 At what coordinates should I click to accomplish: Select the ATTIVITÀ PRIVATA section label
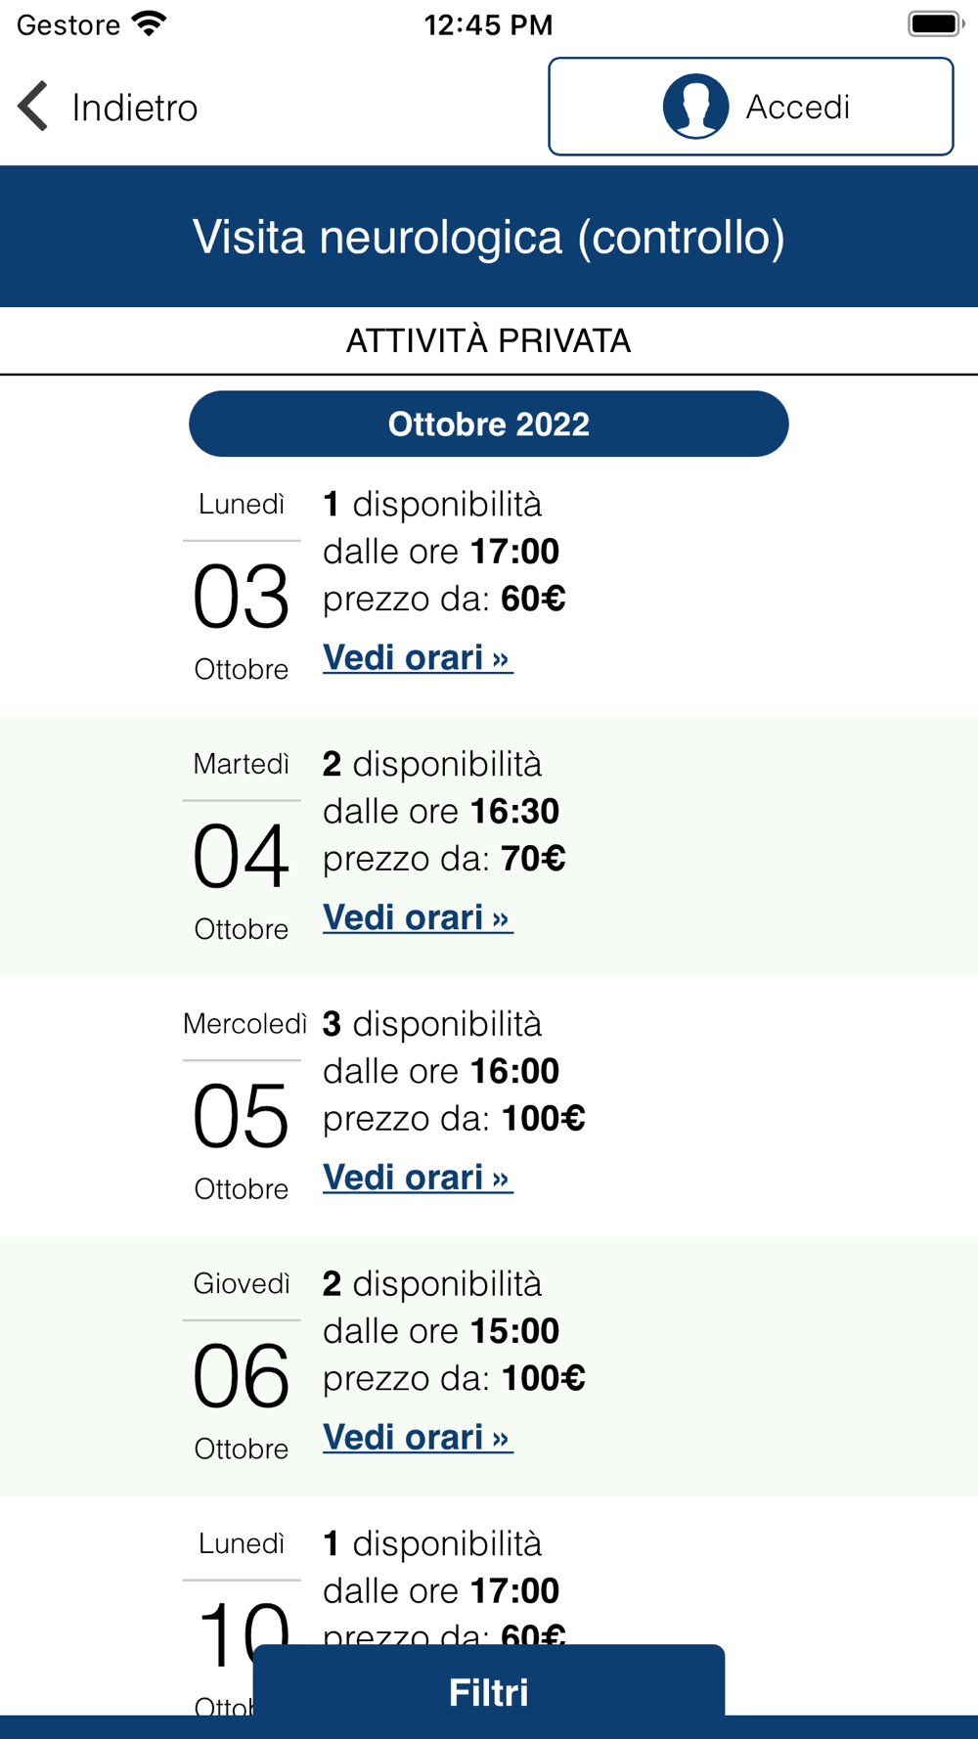pyautogui.click(x=488, y=341)
